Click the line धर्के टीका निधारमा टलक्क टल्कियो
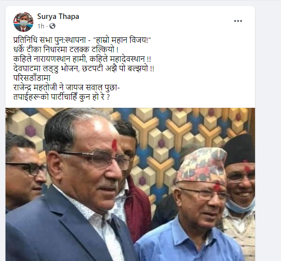 tap(66, 49)
